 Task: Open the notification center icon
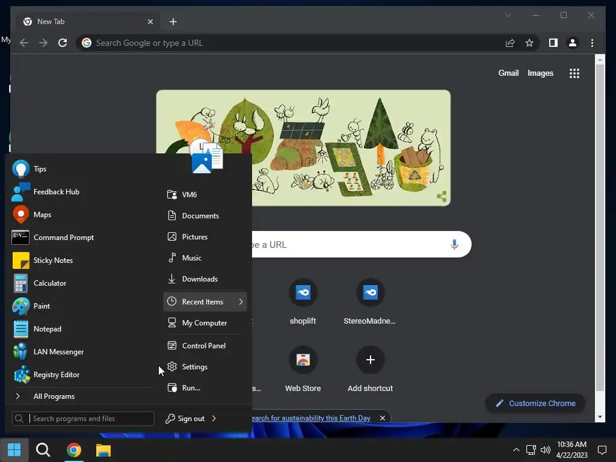point(602,450)
